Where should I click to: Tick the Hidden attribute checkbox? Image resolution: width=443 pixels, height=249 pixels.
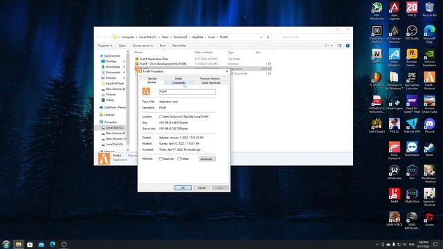(x=179, y=159)
